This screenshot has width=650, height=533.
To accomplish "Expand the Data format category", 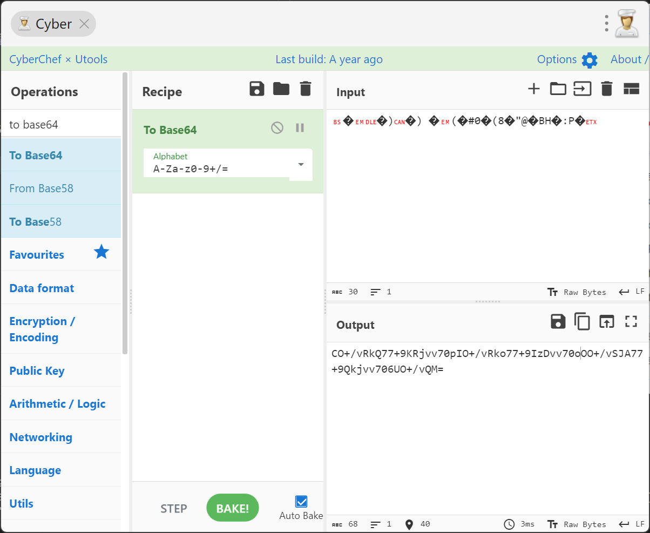I will pyautogui.click(x=61, y=288).
